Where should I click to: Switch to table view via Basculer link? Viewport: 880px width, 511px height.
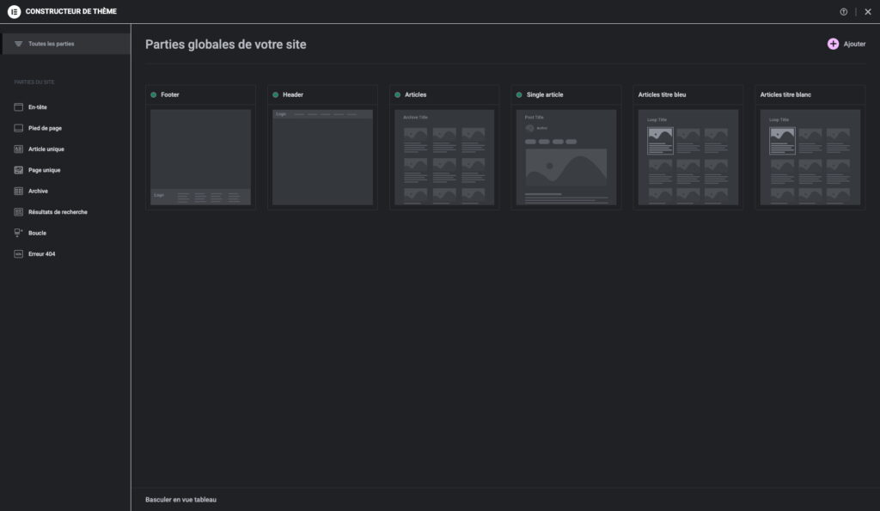click(180, 499)
